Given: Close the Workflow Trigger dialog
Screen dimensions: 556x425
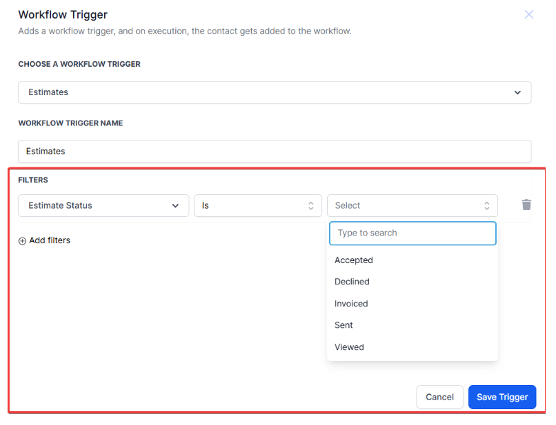Looking at the screenshot, I should click(529, 14).
